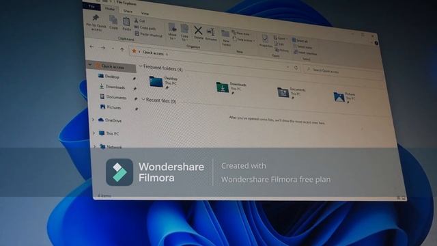Go up one folder level
Viewport: 437px width, 246px height.
(x=122, y=50)
